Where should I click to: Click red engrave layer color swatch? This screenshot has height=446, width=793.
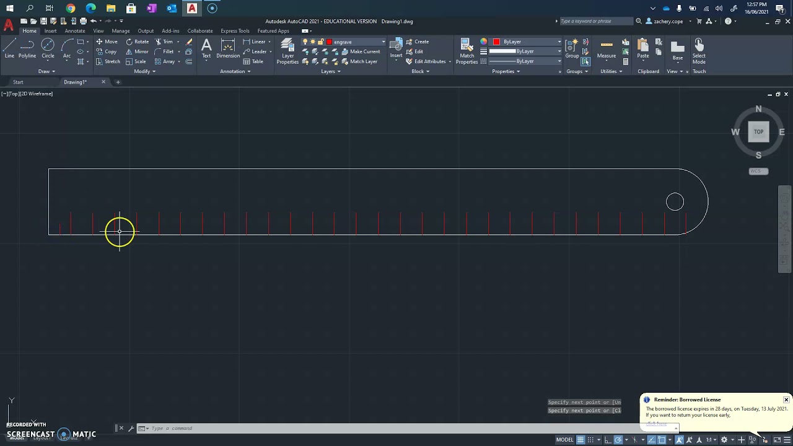pos(330,42)
